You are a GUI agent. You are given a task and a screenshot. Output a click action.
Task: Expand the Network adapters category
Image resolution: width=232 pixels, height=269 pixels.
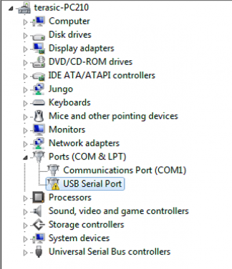25,144
